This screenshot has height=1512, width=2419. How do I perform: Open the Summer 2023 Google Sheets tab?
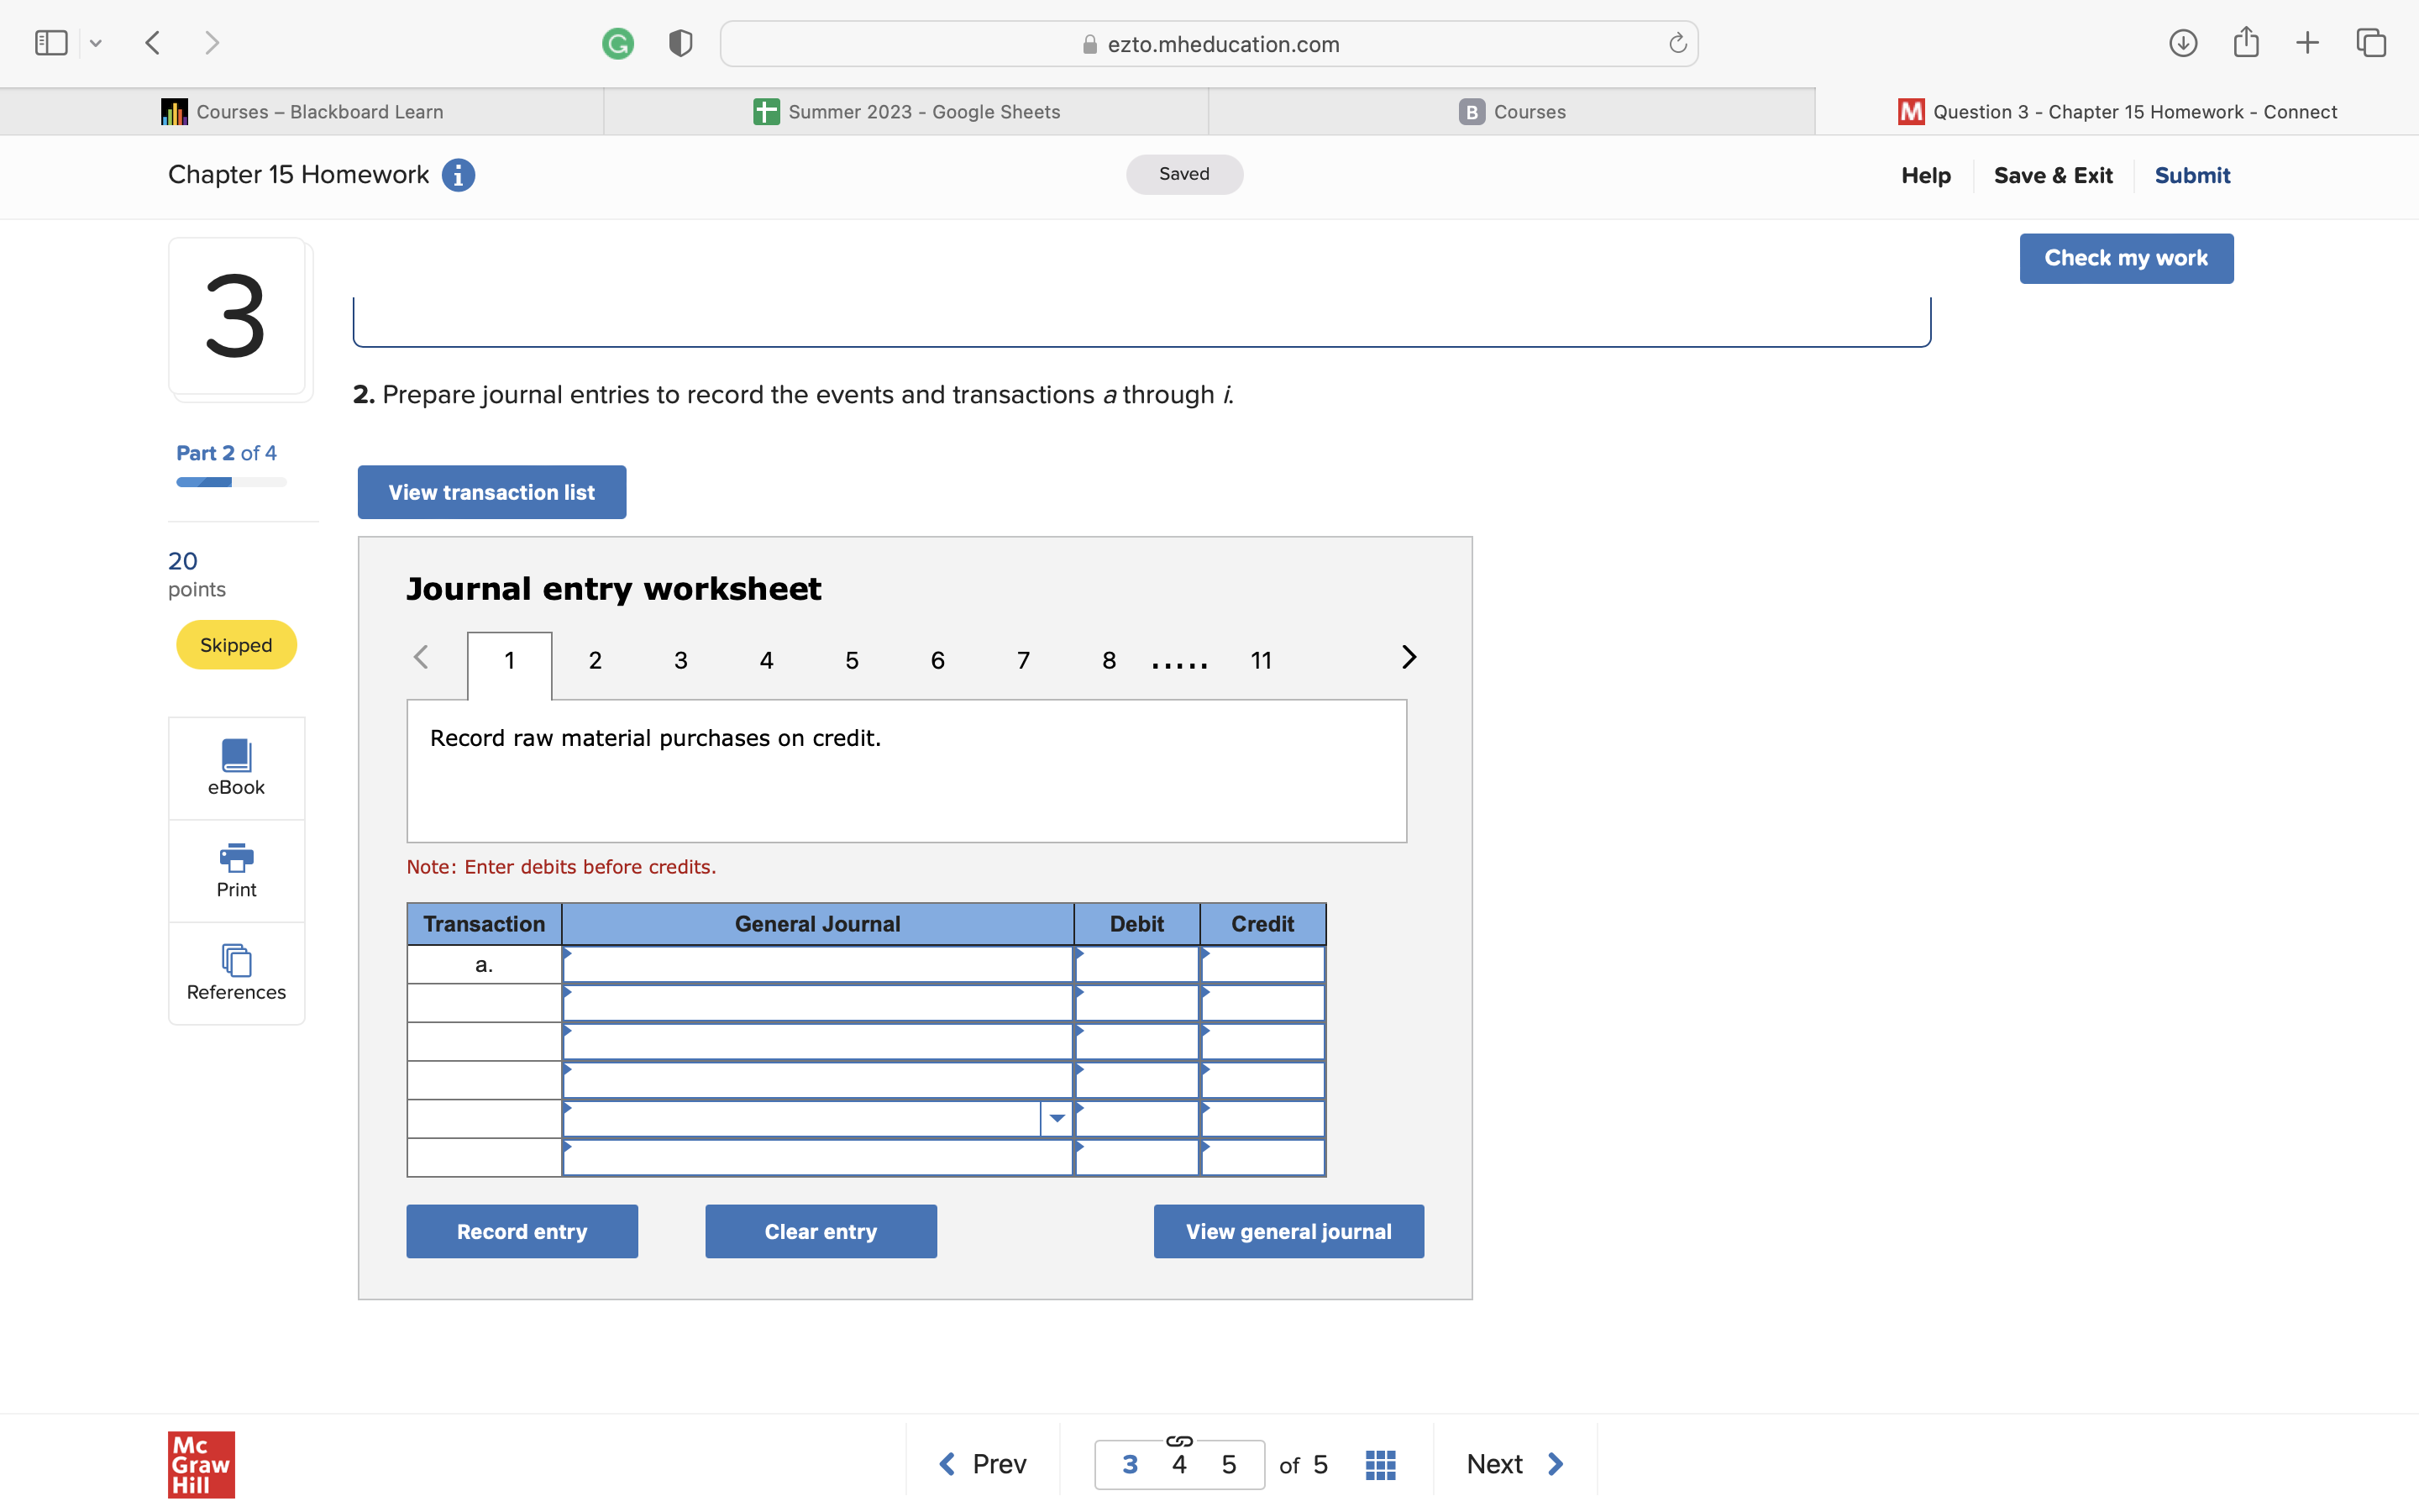(x=906, y=112)
